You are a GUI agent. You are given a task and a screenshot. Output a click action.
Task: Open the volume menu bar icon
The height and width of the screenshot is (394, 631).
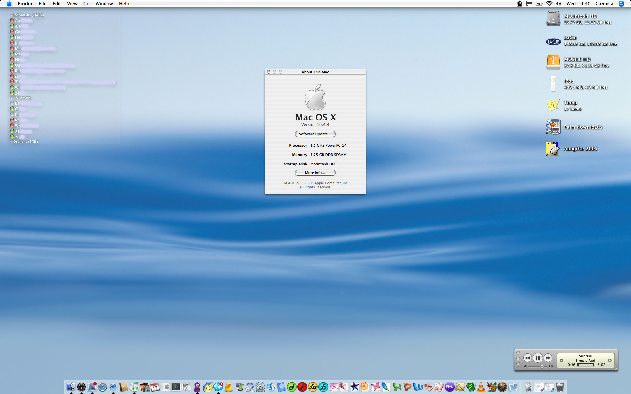pyautogui.click(x=558, y=4)
